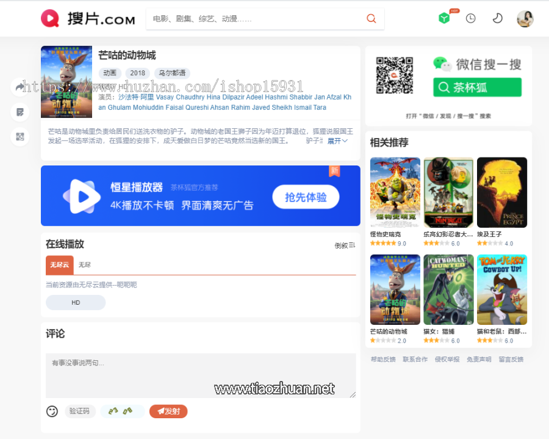Click the user avatar
Screen dimensions: 549x439
pos(525,19)
